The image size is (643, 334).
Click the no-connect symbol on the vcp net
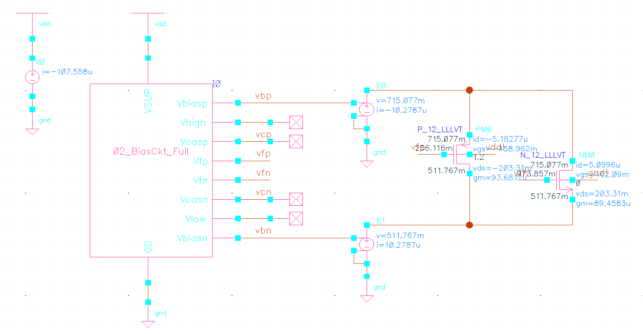click(x=296, y=142)
